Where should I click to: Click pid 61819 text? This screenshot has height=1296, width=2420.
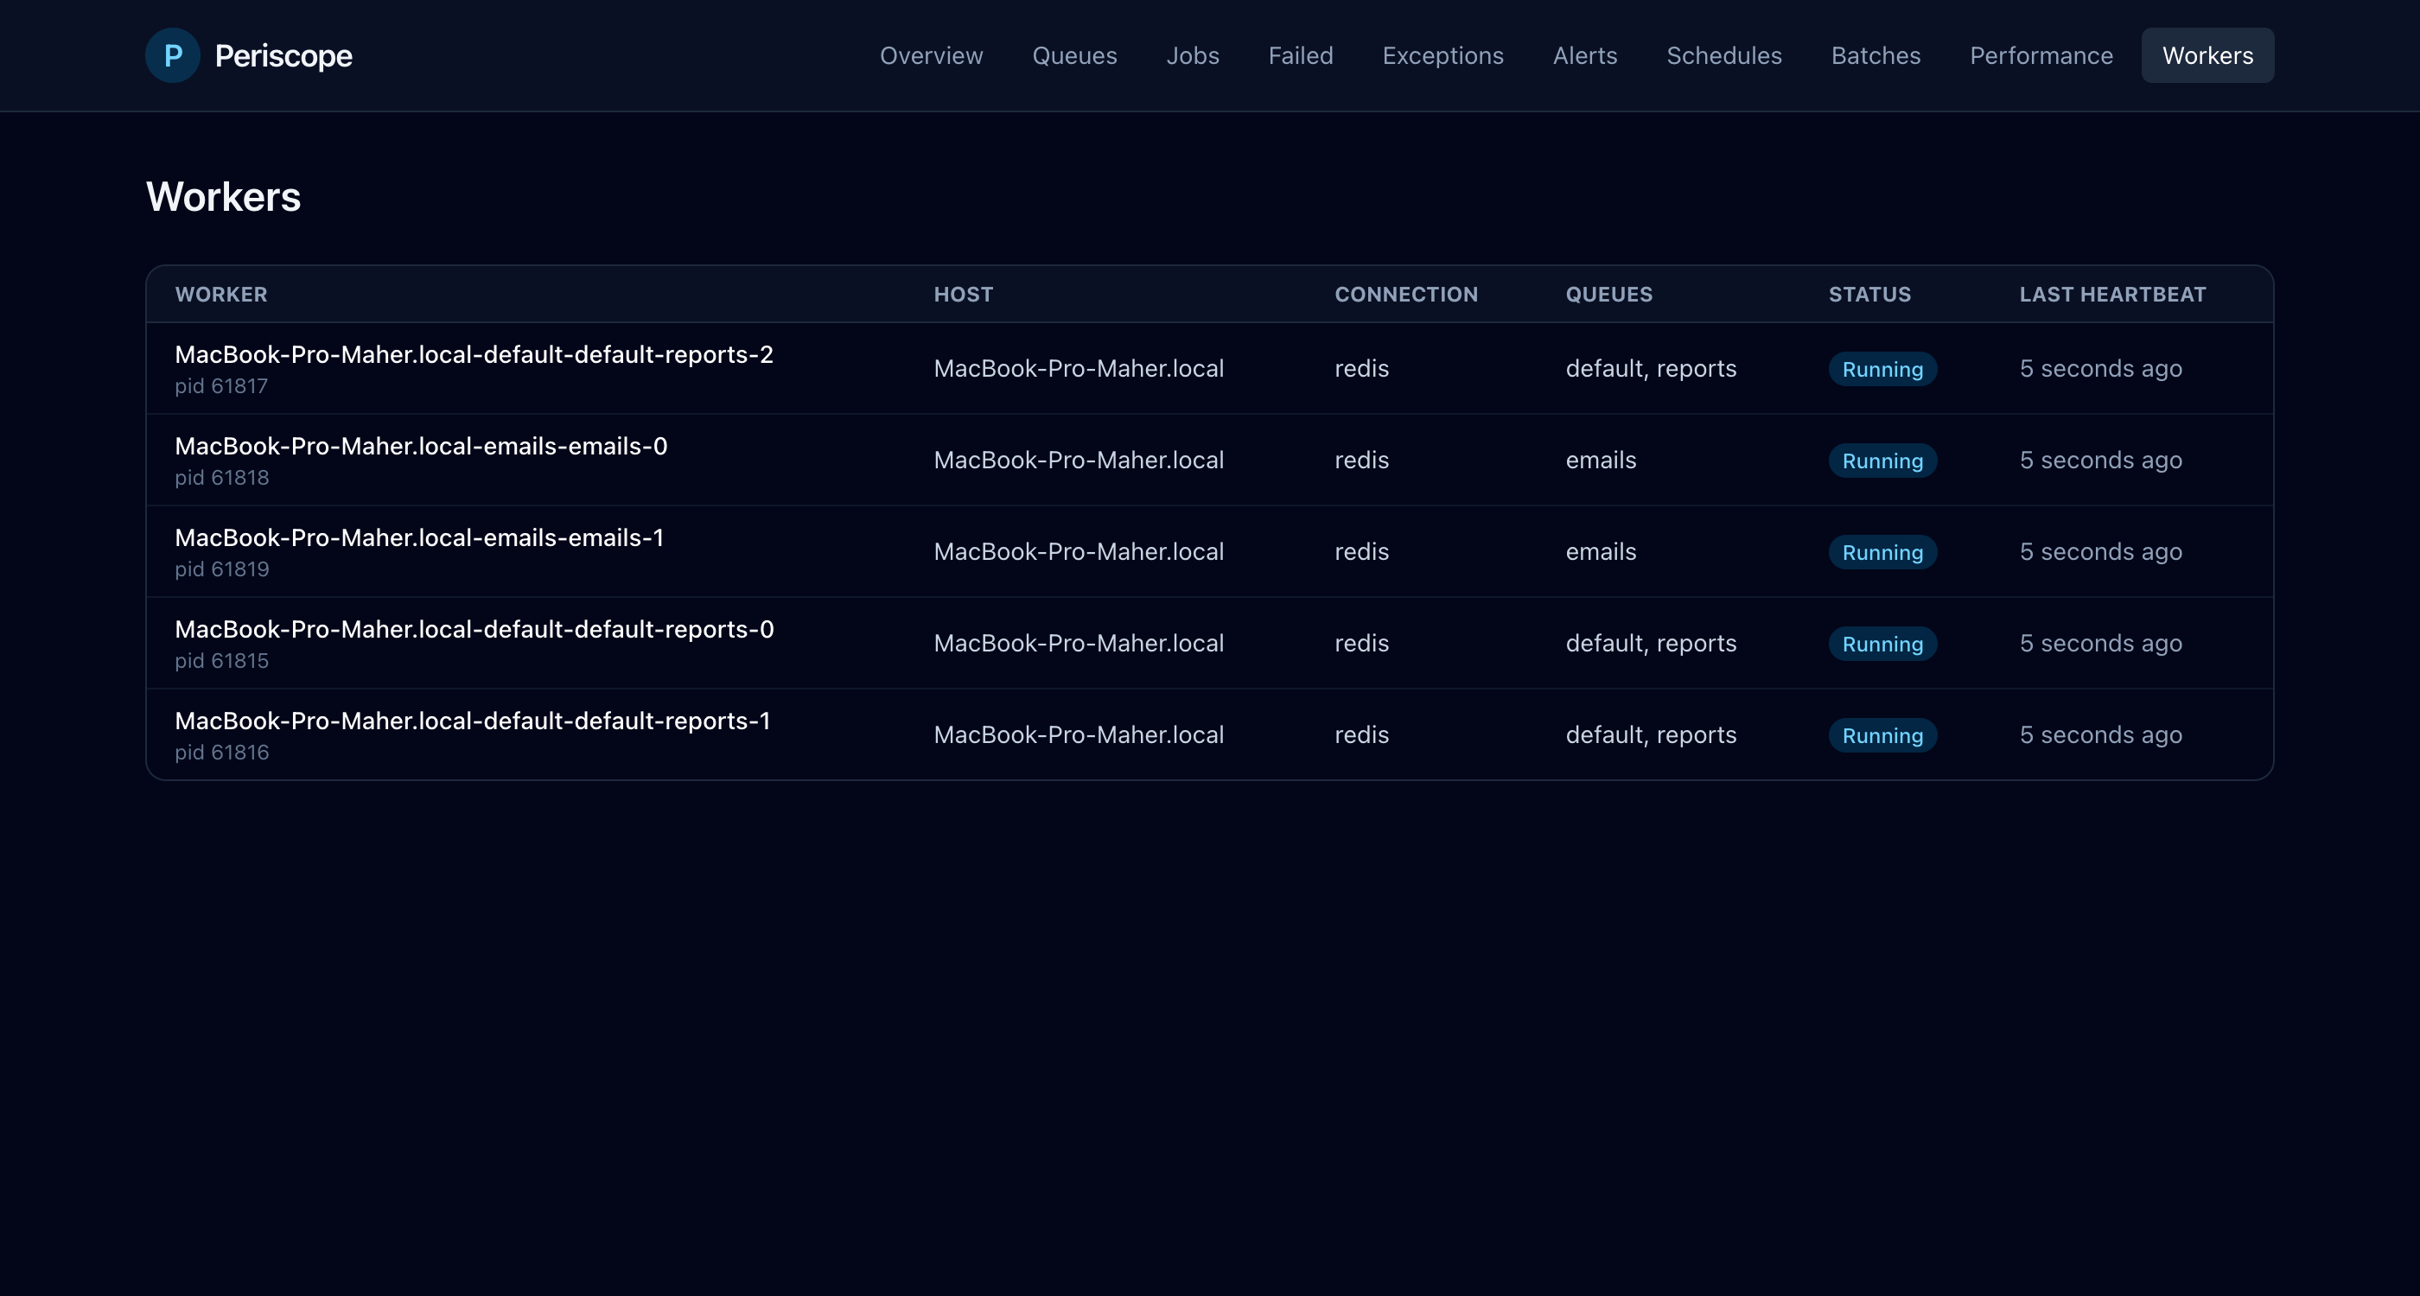(x=222, y=569)
